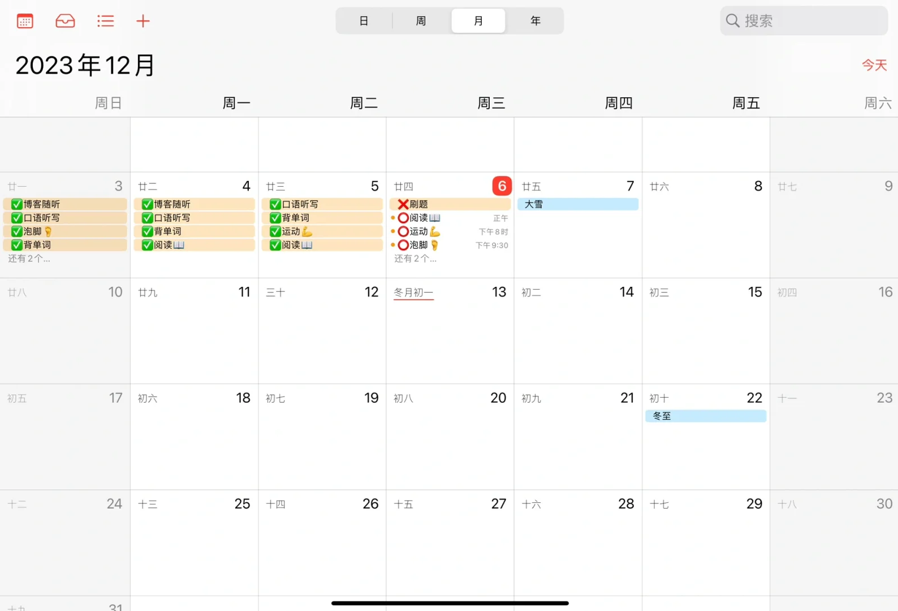The height and width of the screenshot is (611, 898).
Task: Open the 大雪 solar term event
Action: pyautogui.click(x=578, y=204)
